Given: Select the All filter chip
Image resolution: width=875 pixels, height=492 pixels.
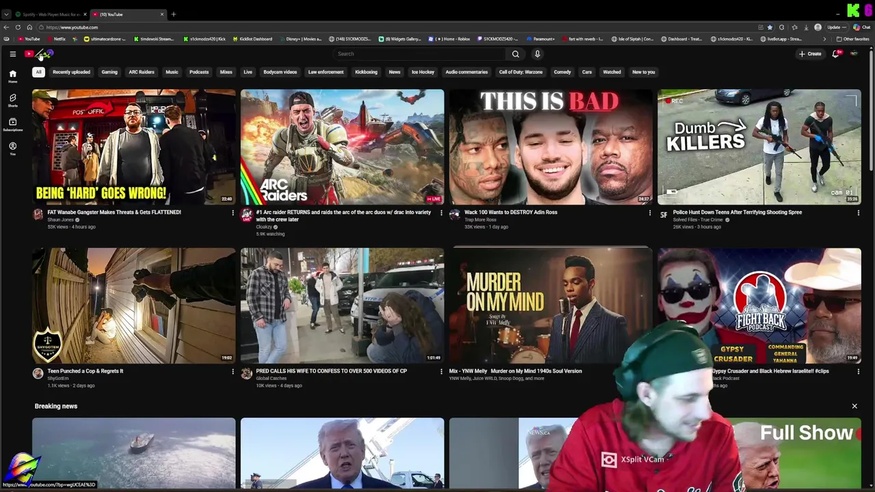Looking at the screenshot, I should pos(38,72).
